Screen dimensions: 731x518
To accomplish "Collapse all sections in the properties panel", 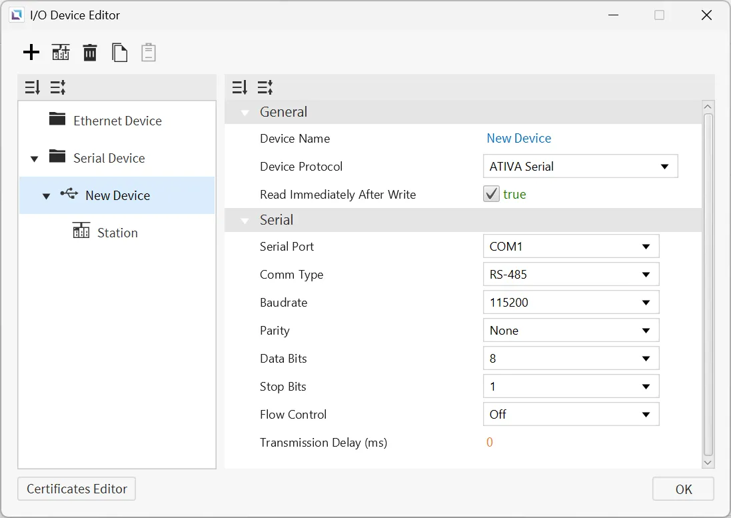I will point(265,87).
